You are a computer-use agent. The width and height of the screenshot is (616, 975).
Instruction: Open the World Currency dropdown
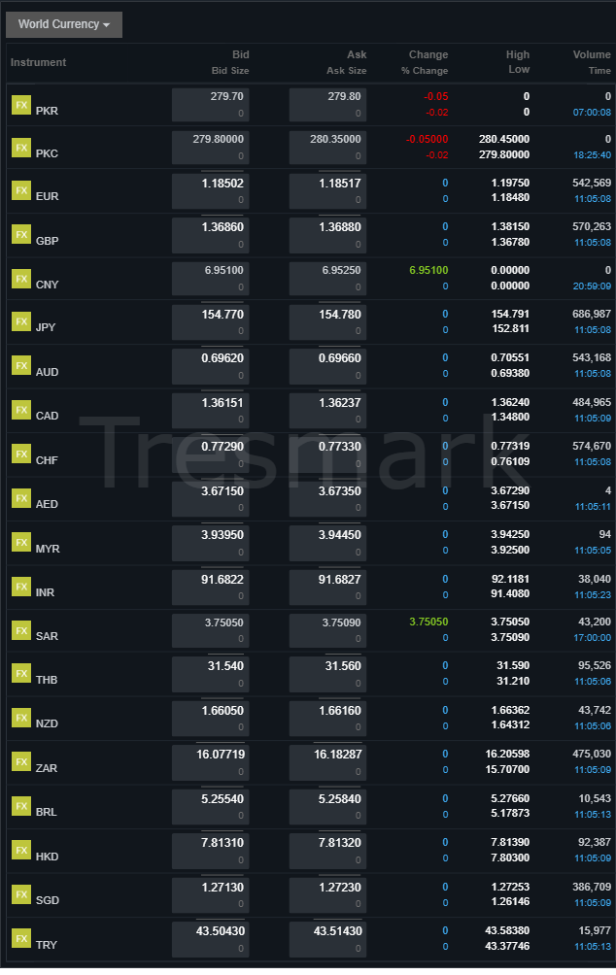[63, 24]
